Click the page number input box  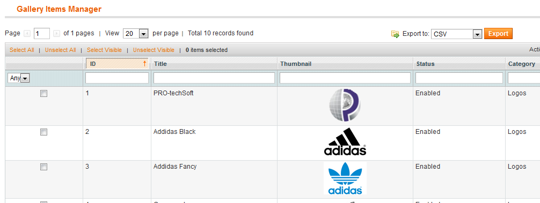[x=42, y=34]
